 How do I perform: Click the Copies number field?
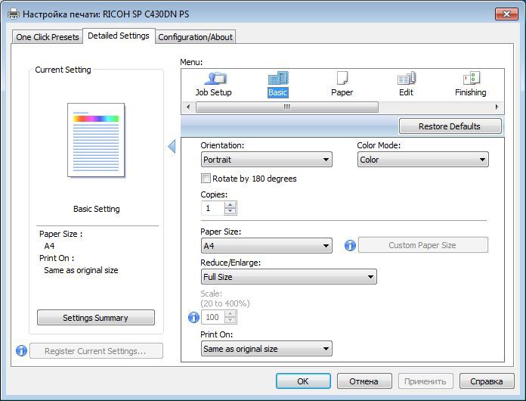[212, 208]
